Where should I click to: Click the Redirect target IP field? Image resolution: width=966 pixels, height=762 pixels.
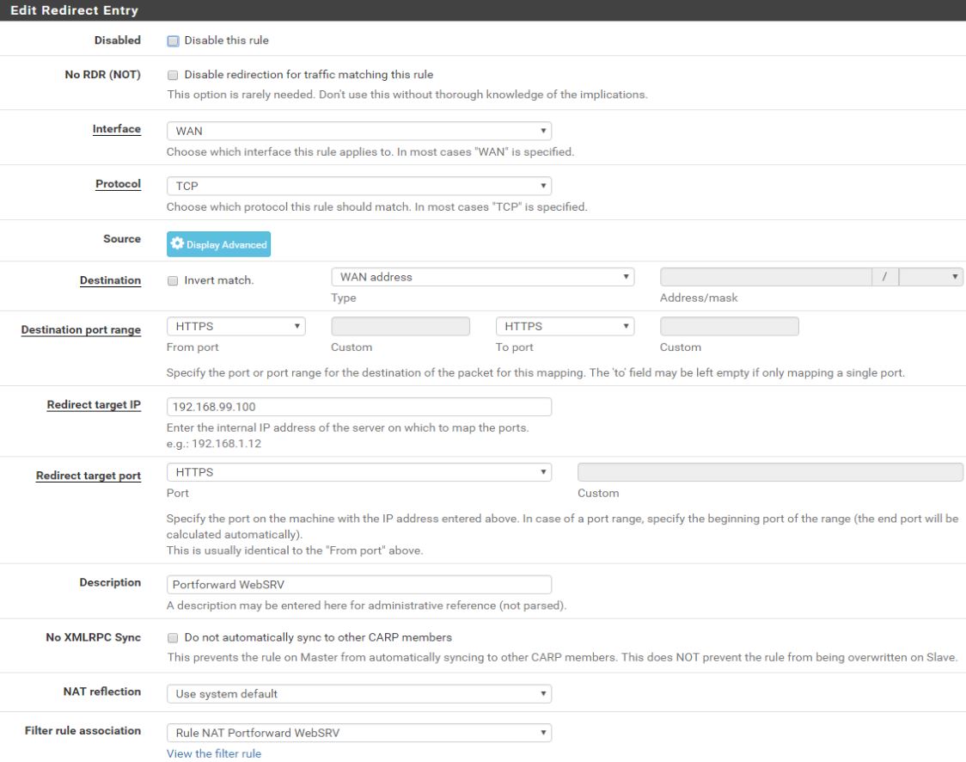(358, 407)
